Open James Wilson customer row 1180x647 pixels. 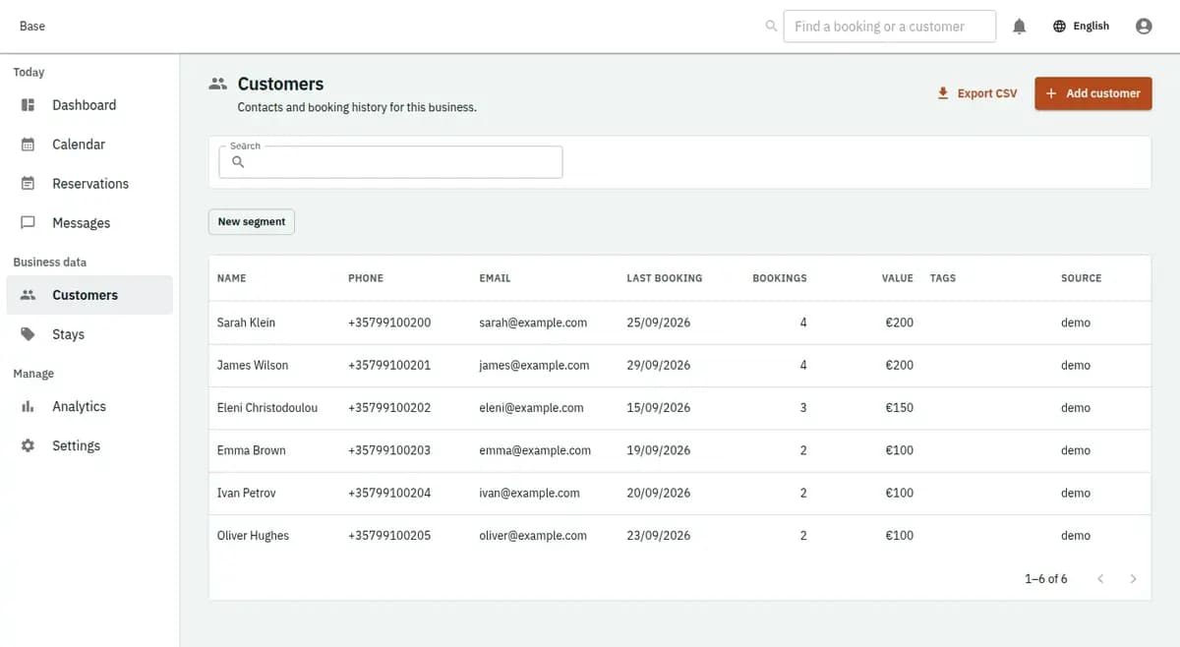tap(679, 365)
